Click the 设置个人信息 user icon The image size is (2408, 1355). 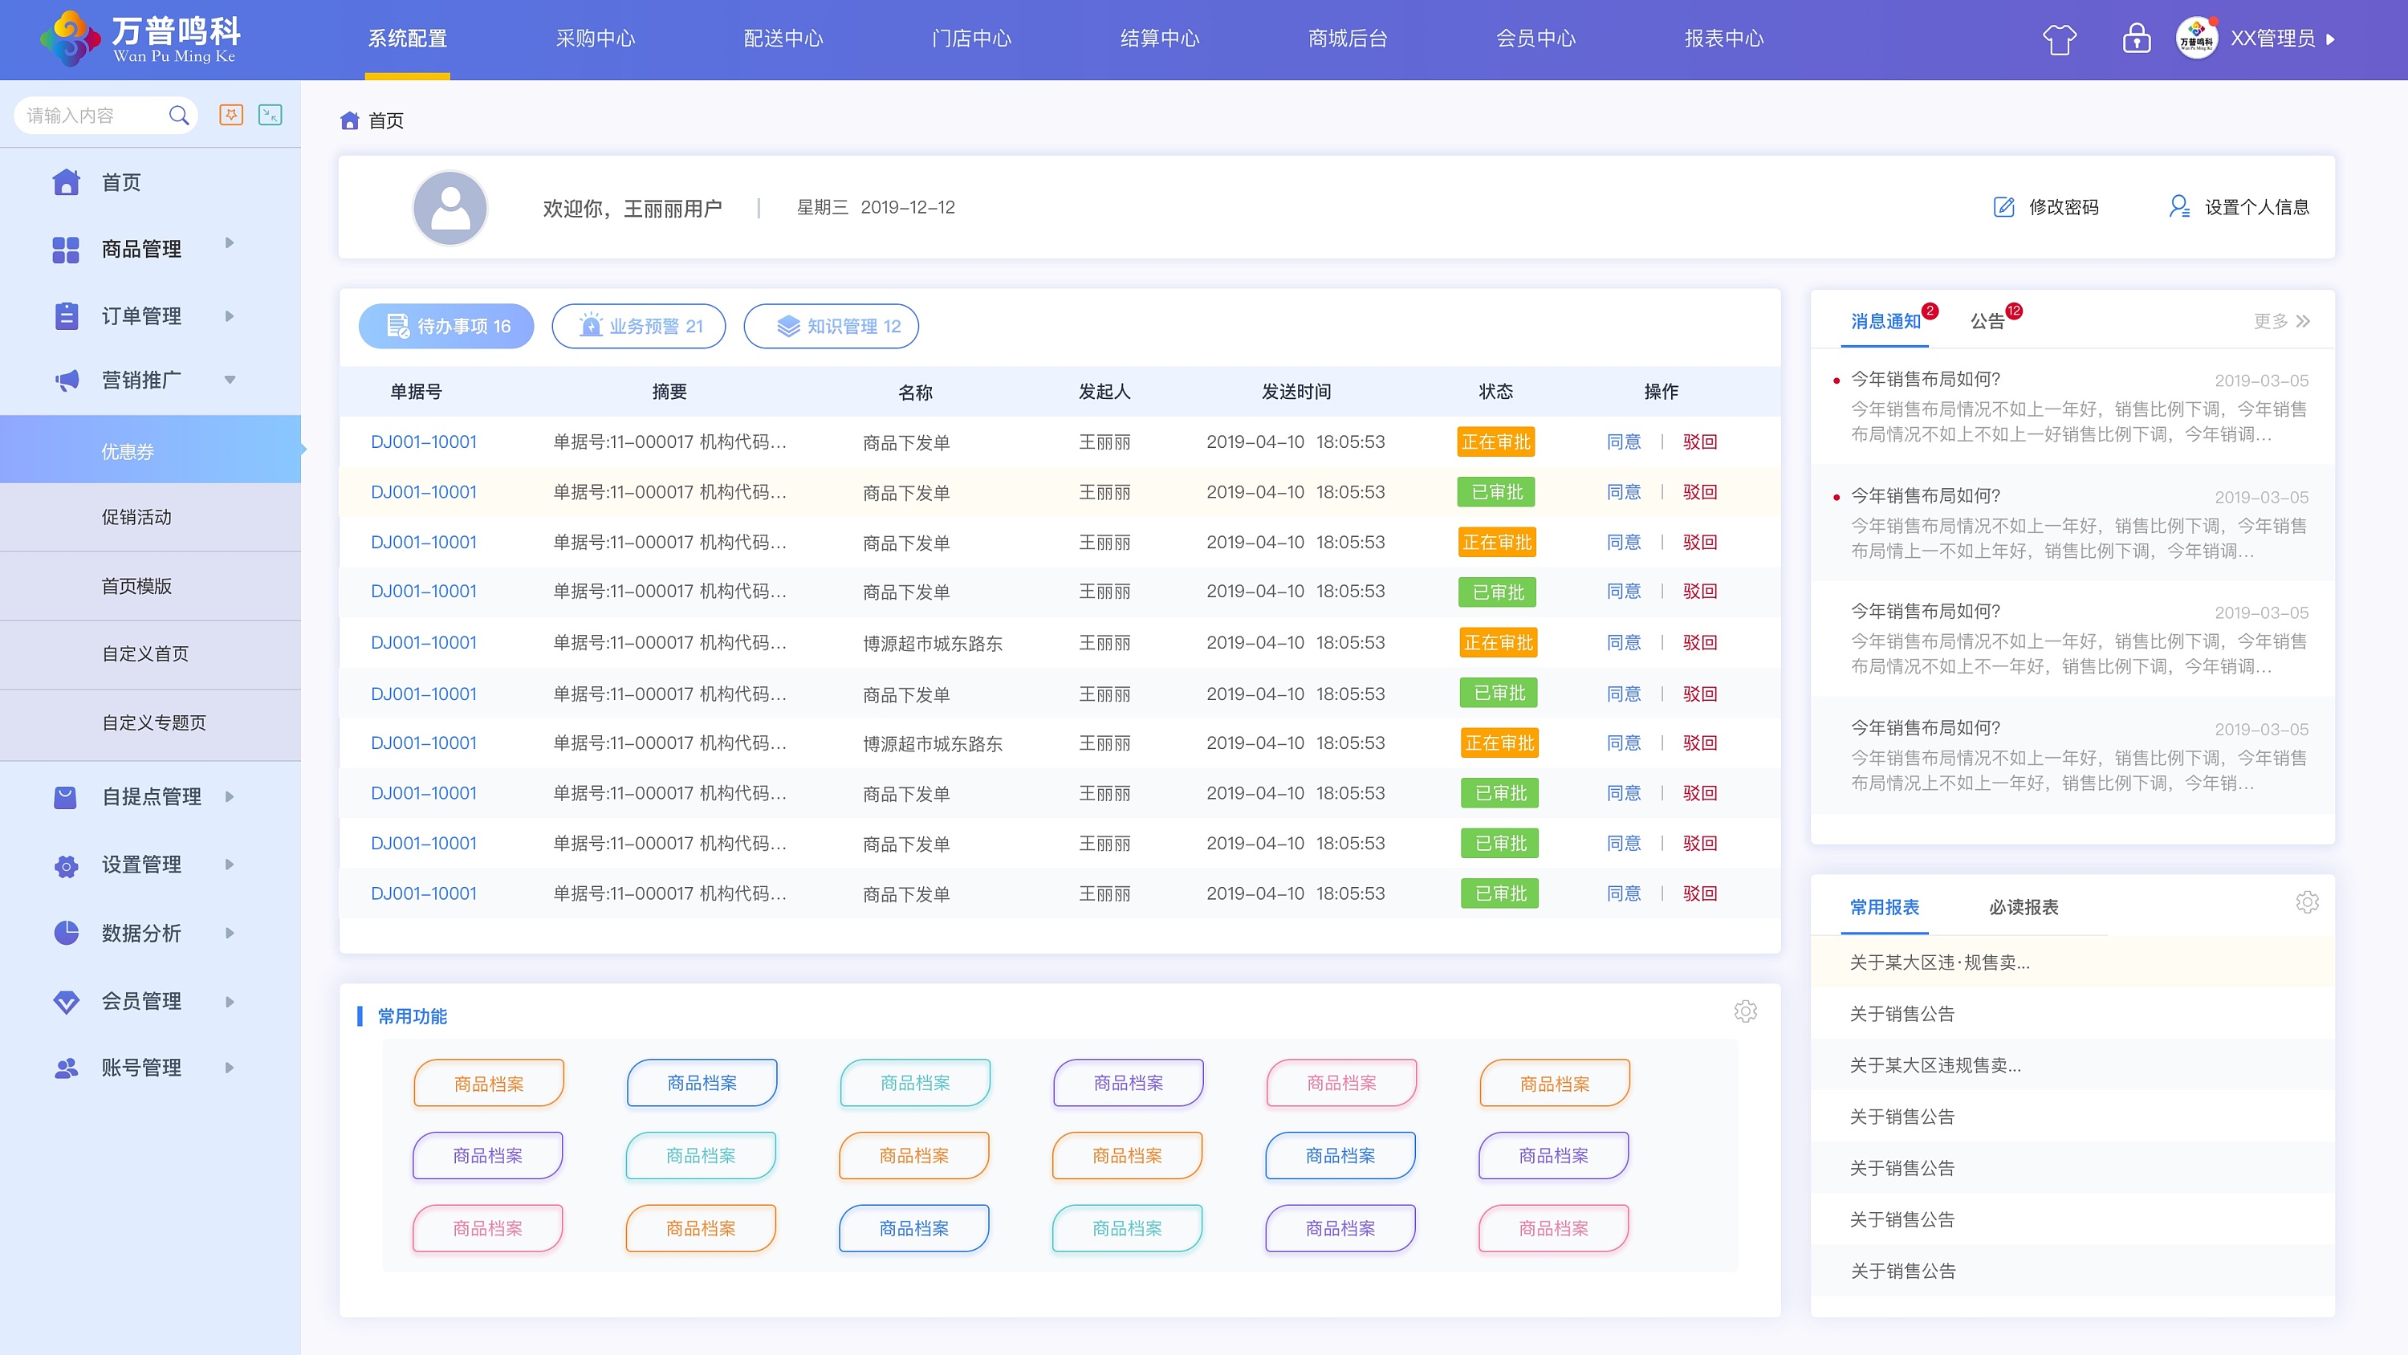2179,206
